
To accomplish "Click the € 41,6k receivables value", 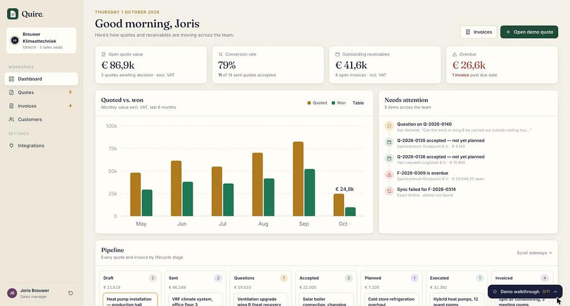I will point(351,65).
